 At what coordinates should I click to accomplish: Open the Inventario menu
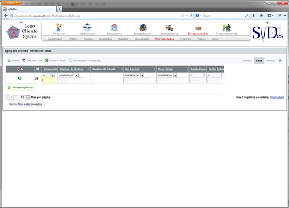click(142, 39)
